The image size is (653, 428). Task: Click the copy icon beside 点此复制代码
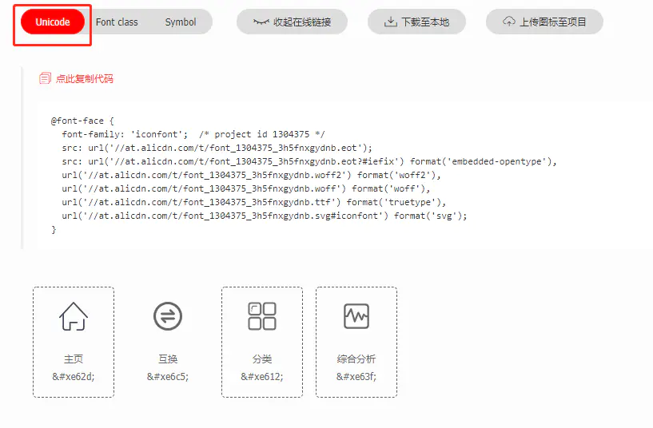(45, 78)
